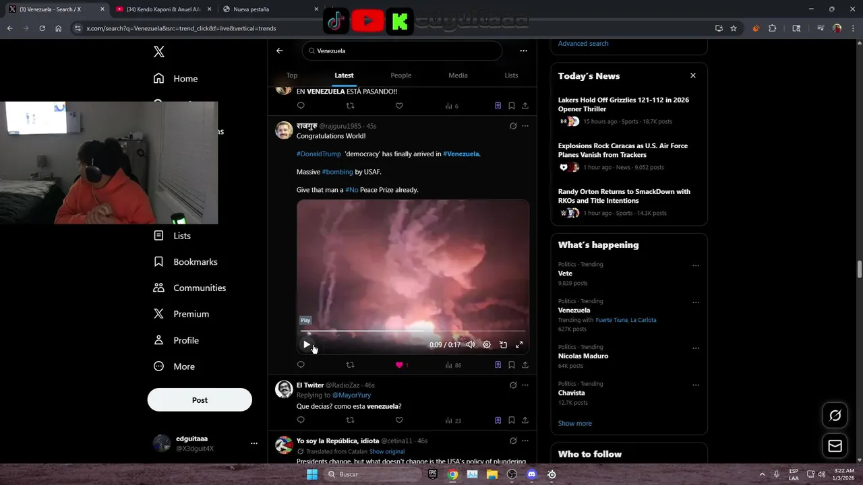Bookmark the rajguru1985 post

coord(512,364)
